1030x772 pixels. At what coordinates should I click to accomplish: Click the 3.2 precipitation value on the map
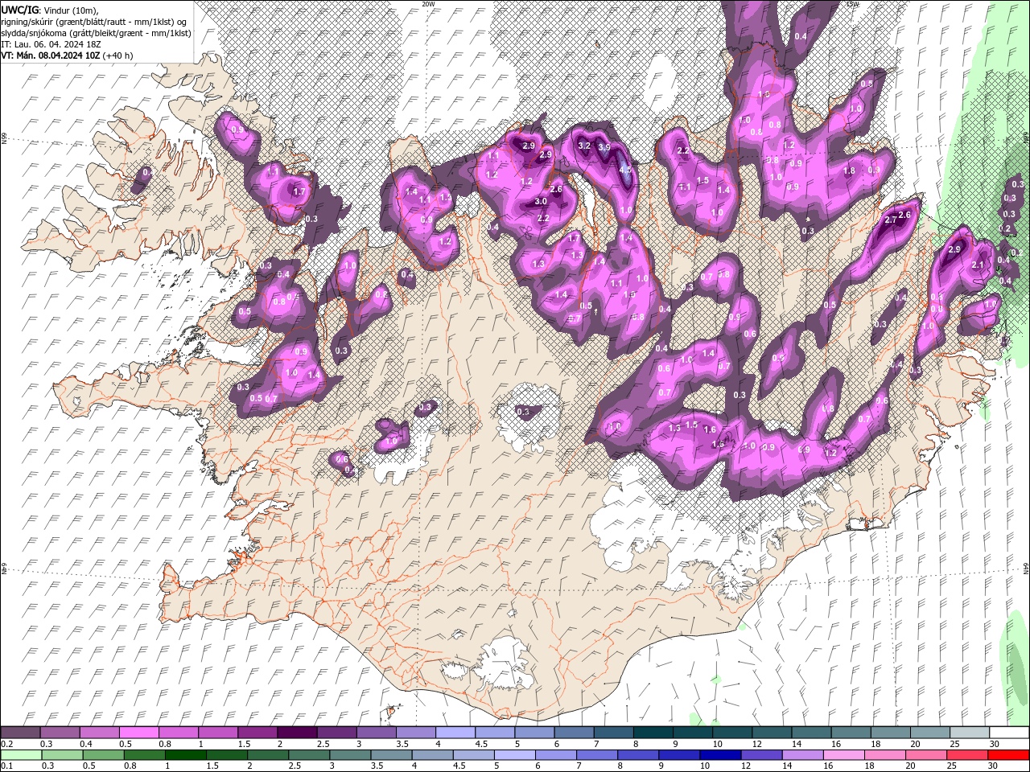click(x=585, y=146)
